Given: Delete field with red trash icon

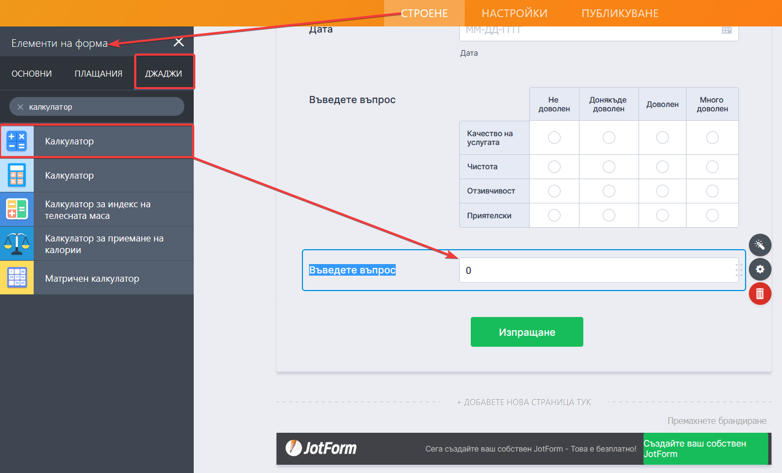Looking at the screenshot, I should coord(760,294).
